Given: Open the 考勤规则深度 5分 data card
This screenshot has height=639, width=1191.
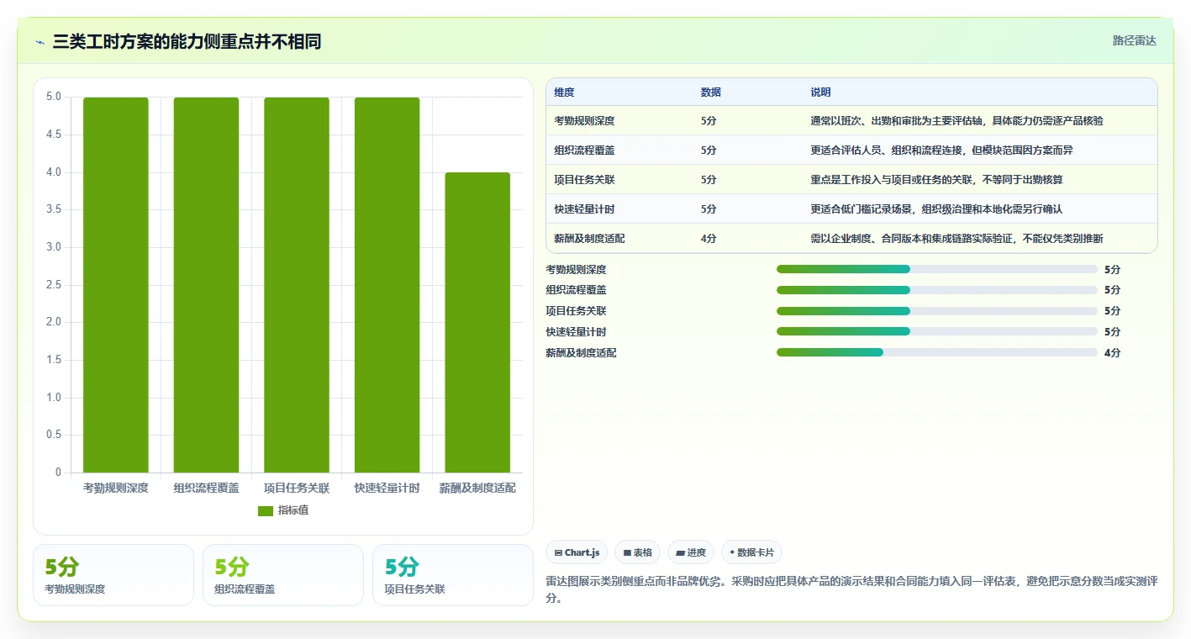Looking at the screenshot, I should 113,575.
